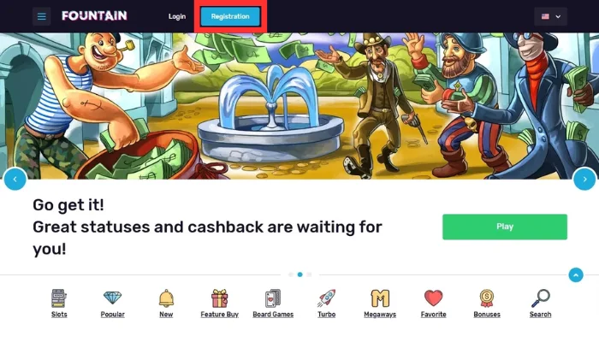Click the blue Registration button
The image size is (599, 342).
[230, 16]
